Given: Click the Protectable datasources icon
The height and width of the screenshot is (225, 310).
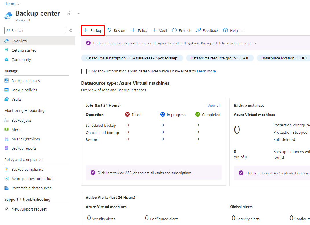Looking at the screenshot, I should [x=7, y=188].
